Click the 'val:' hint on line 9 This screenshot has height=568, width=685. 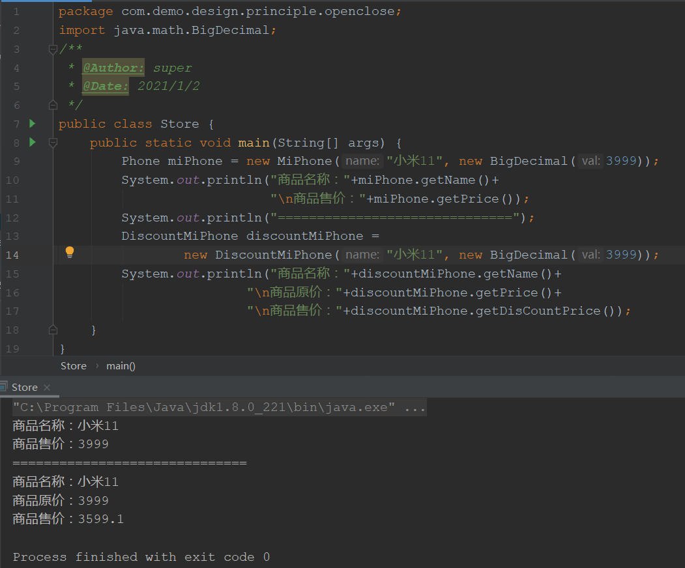coord(590,161)
